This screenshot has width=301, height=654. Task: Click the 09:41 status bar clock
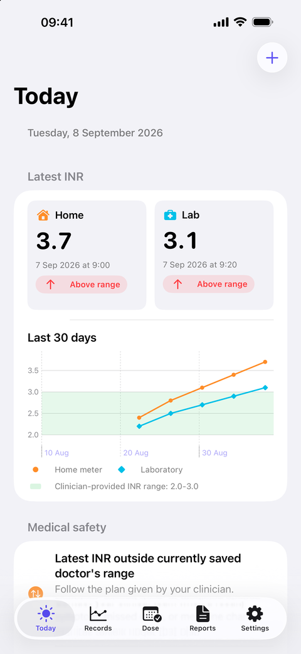57,23
